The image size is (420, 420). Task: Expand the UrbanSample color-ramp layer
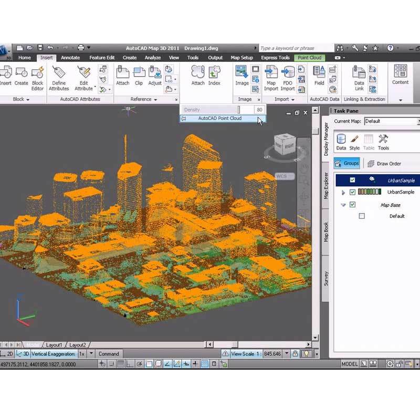coord(343,192)
